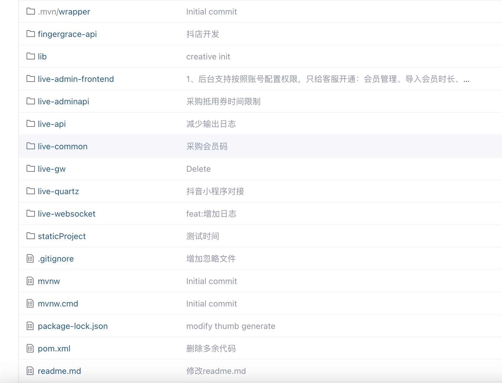Click the 'creative init' commit message
The height and width of the screenshot is (383, 502).
click(x=208, y=57)
